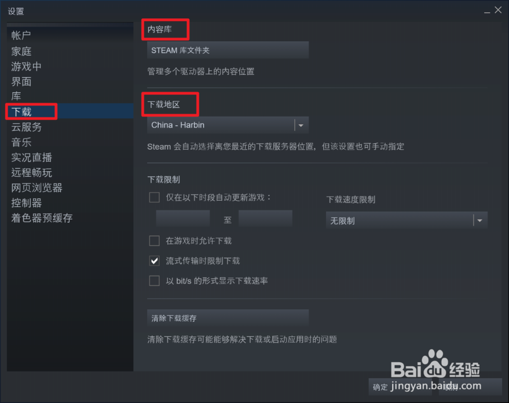The height and width of the screenshot is (403, 509).
Task: Enable 仅在以下时段自动更新游戏 checkbox
Action: [x=154, y=197]
